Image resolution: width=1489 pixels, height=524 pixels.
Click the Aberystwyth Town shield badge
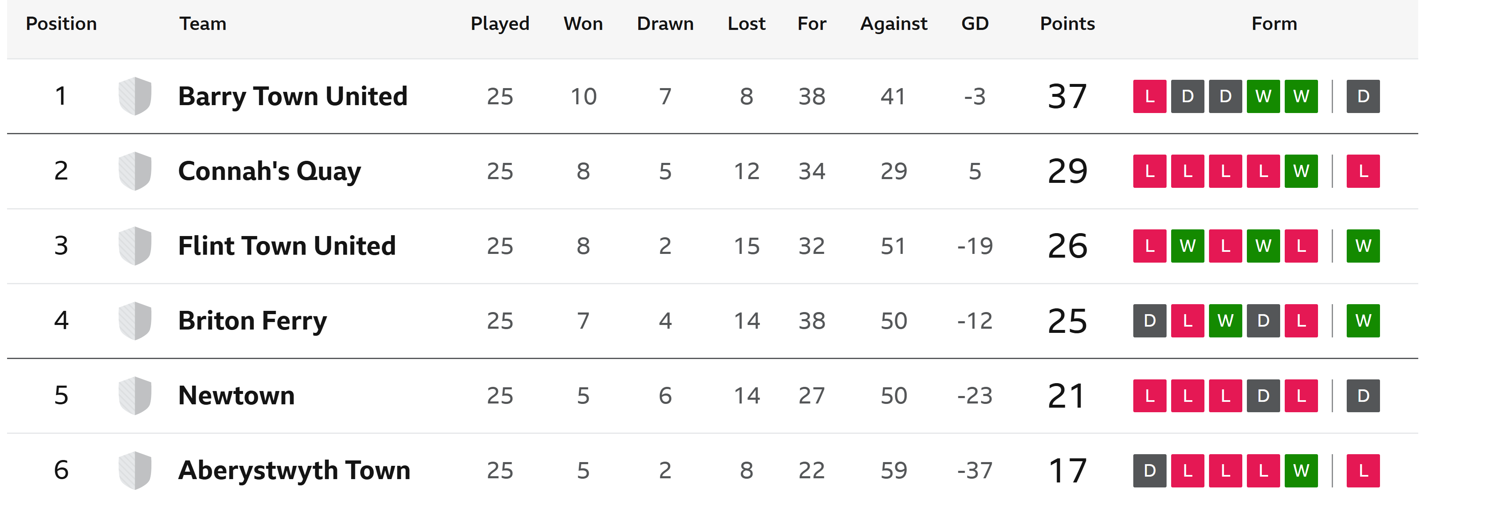[135, 470]
